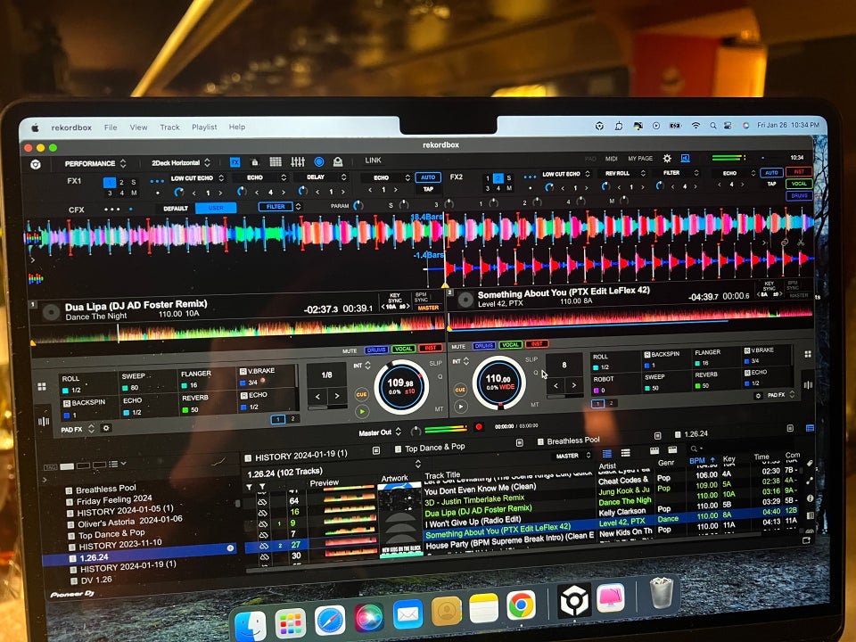Mute VOCAL stem on deck 1
856x642 pixels.
403,349
